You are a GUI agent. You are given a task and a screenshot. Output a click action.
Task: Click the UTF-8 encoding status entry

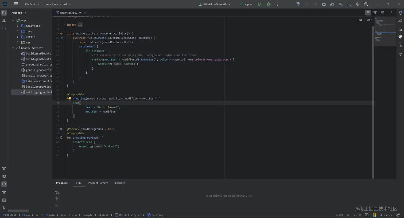click(357, 215)
